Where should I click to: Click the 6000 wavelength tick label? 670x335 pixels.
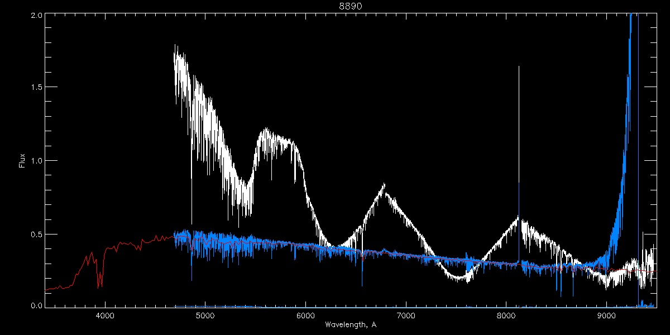(305, 314)
